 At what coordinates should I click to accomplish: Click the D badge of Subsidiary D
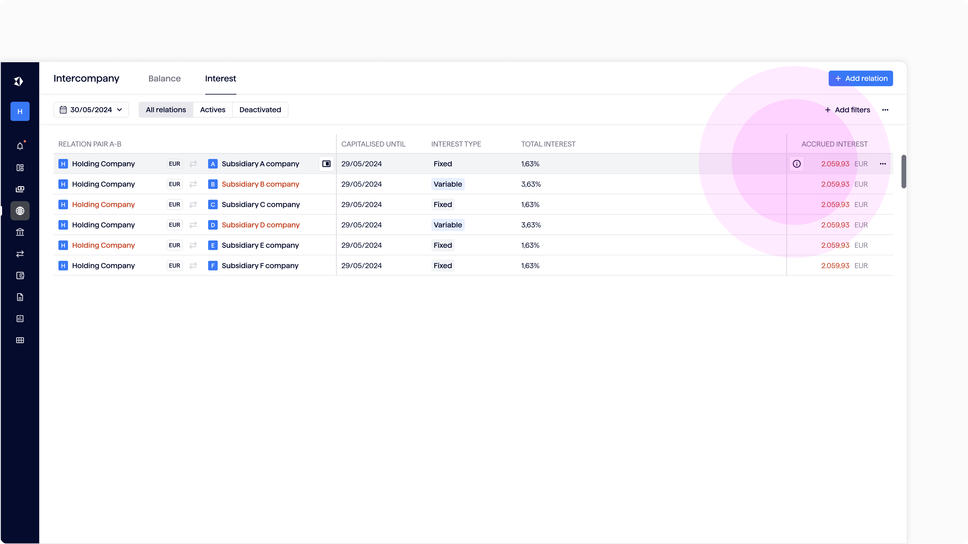(x=213, y=225)
